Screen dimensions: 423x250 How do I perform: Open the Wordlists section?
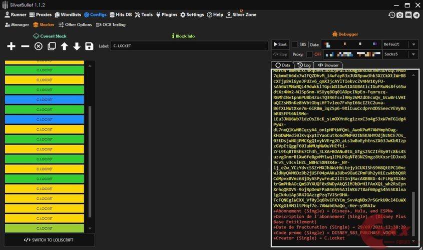click(x=68, y=15)
